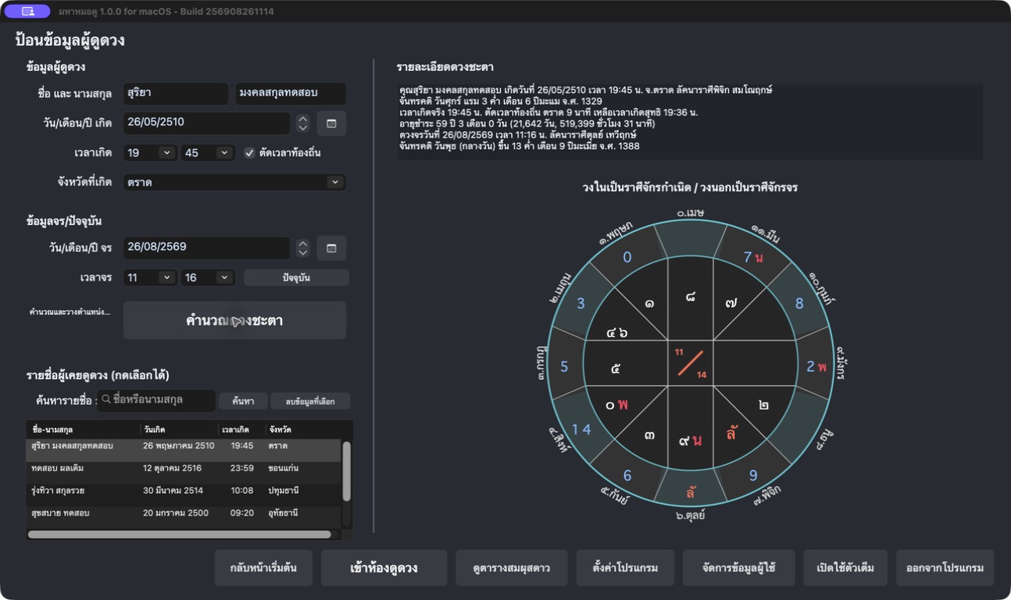Open the transit minute dropdown showing 16

click(208, 277)
